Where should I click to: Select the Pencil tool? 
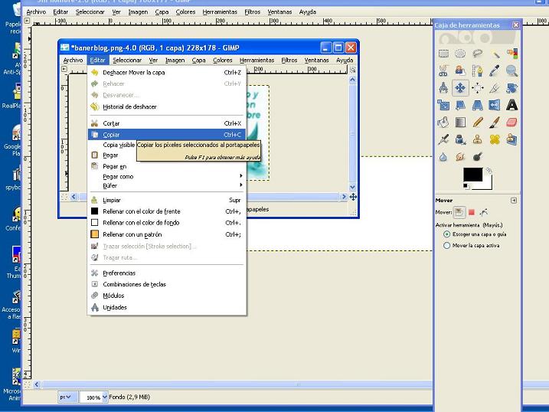click(477, 123)
